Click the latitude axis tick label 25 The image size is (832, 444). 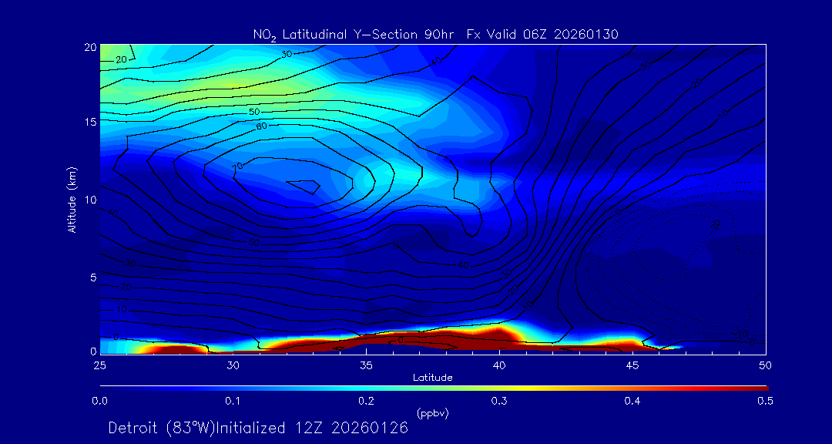point(99,365)
